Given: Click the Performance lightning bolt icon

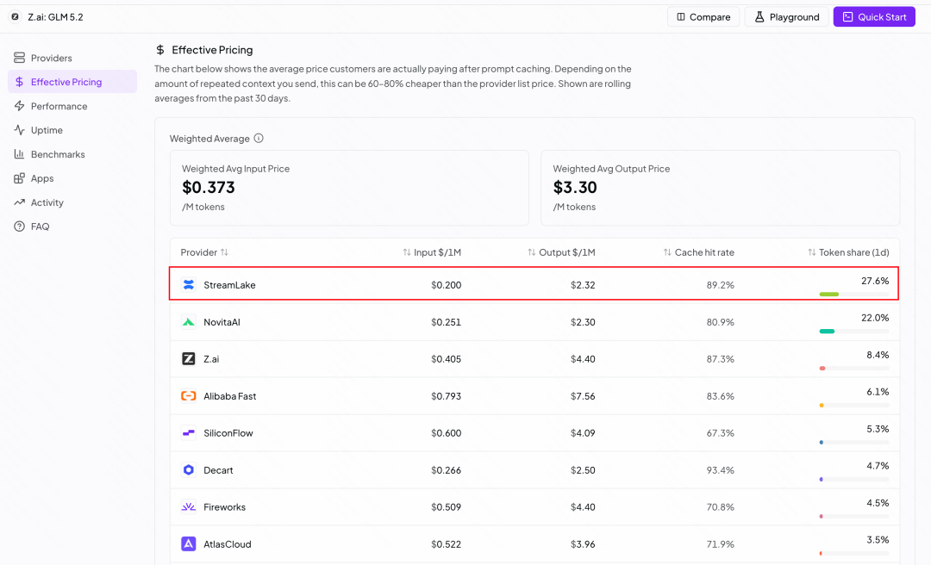Looking at the screenshot, I should coord(19,106).
